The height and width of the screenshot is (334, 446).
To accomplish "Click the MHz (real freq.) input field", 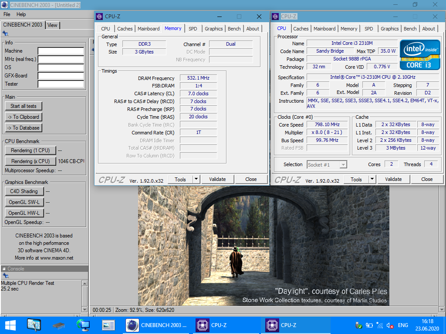I will coord(61,59).
